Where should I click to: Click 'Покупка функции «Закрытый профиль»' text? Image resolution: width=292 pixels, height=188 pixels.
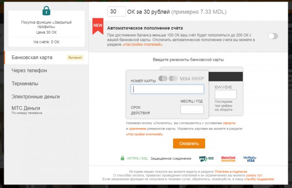tap(46, 24)
